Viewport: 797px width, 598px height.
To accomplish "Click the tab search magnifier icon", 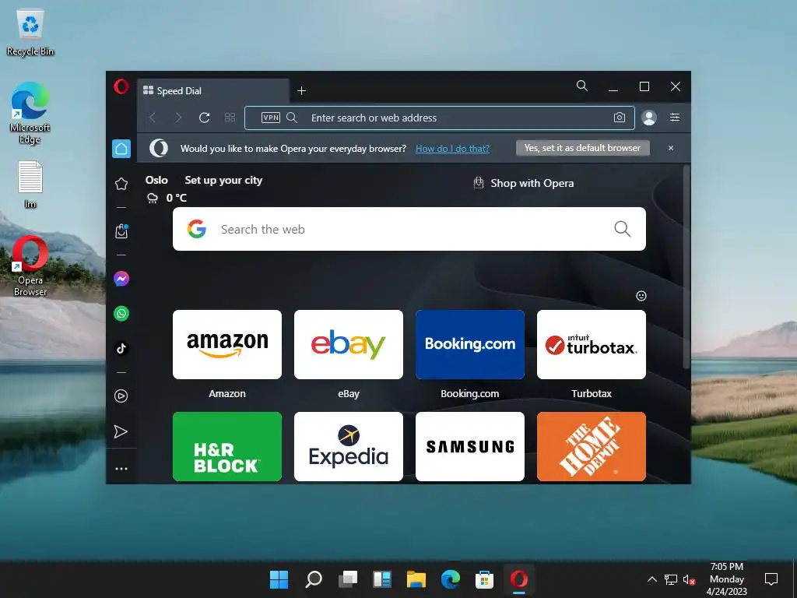I will pyautogui.click(x=582, y=86).
